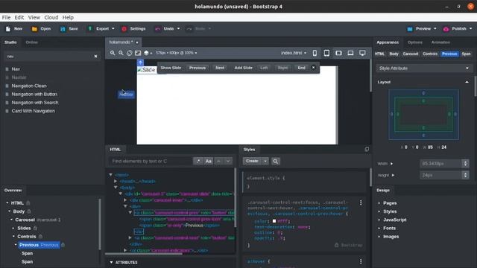Save the design with the Save icon
The image size is (477, 268).
tap(63, 29)
